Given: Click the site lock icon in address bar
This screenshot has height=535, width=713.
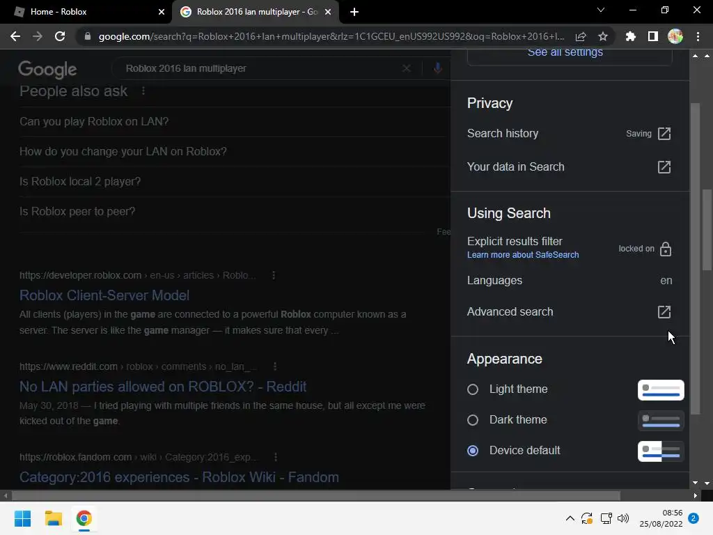Looking at the screenshot, I should pyautogui.click(x=88, y=36).
